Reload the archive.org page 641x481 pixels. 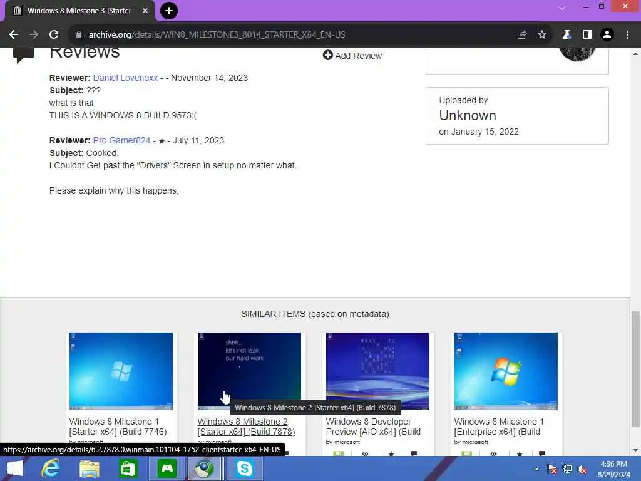click(54, 35)
